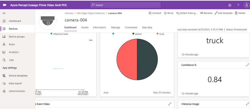Expand the Inference Image tile
Screen dimensions: 250x109
[x=247, y=104]
